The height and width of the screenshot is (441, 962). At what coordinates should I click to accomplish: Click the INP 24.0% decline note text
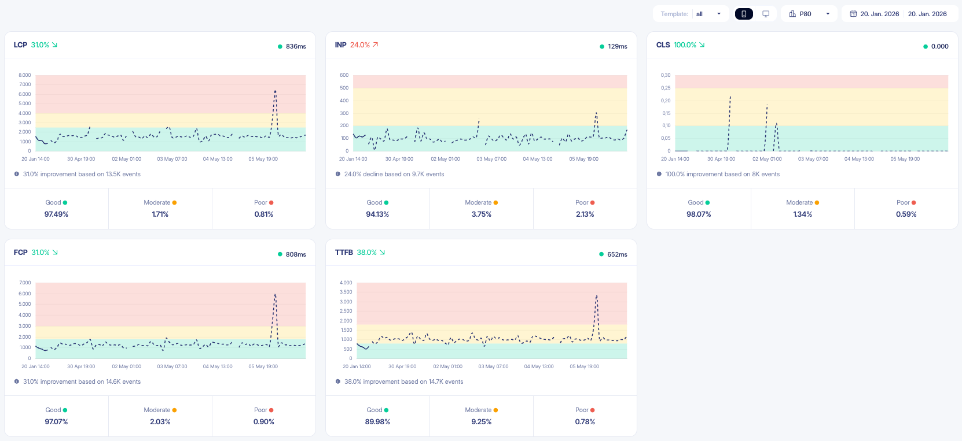coord(394,174)
